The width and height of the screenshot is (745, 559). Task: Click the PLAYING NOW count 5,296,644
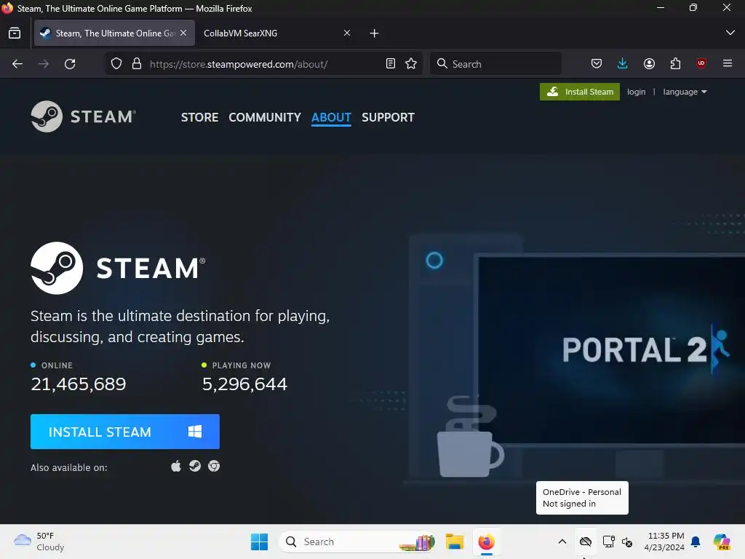pos(244,384)
